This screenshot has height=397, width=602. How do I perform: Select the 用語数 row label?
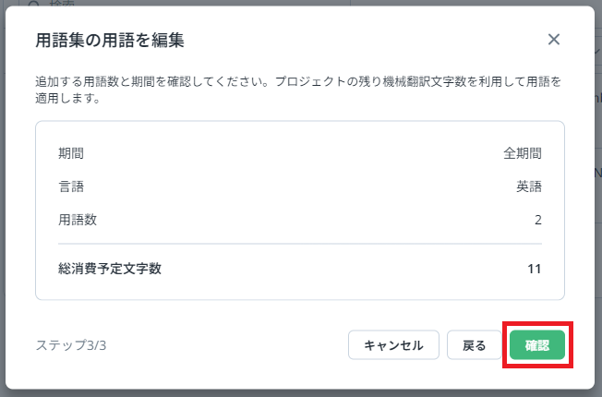[78, 220]
